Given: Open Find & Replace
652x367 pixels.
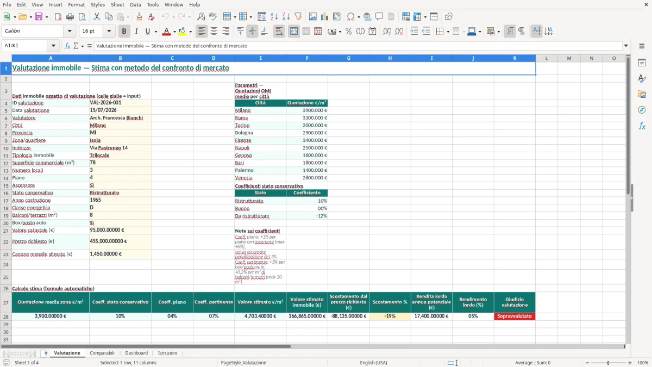Looking at the screenshot, I should (201, 17).
